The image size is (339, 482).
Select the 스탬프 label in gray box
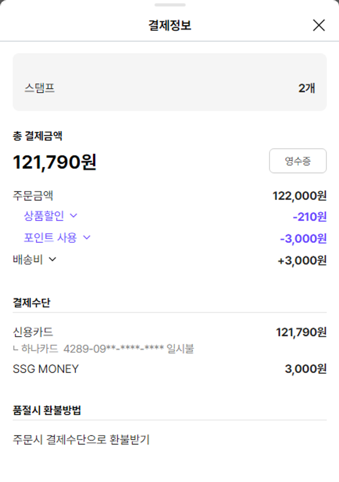click(x=39, y=88)
